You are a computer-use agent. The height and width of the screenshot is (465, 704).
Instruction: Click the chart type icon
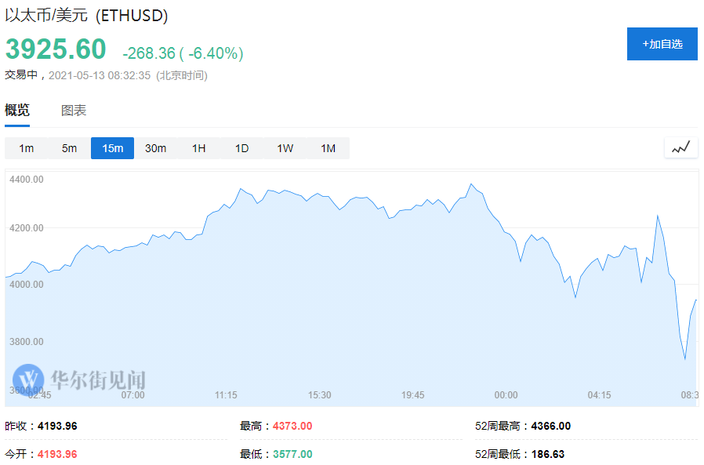click(680, 147)
